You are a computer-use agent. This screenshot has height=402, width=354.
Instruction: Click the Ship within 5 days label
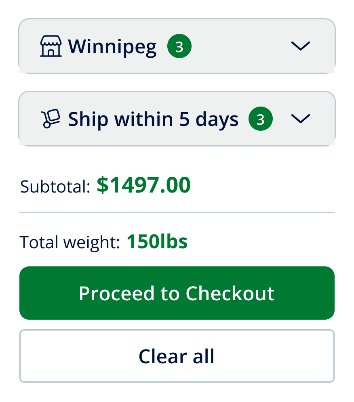pyautogui.click(x=153, y=119)
